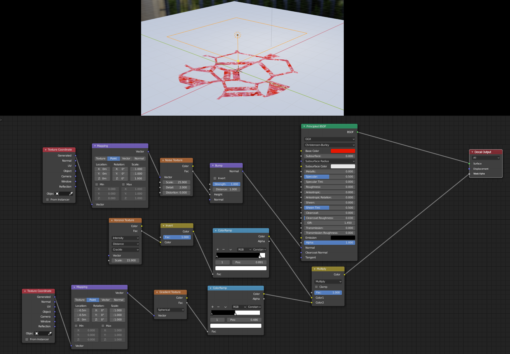Image resolution: width=510 pixels, height=354 pixels.
Task: Enable From Instancer in lower Texture Coordinate
Action: (27, 339)
